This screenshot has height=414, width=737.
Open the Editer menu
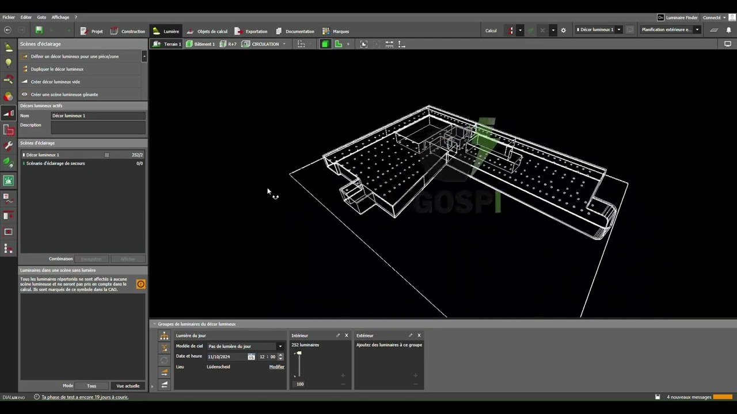click(x=26, y=17)
